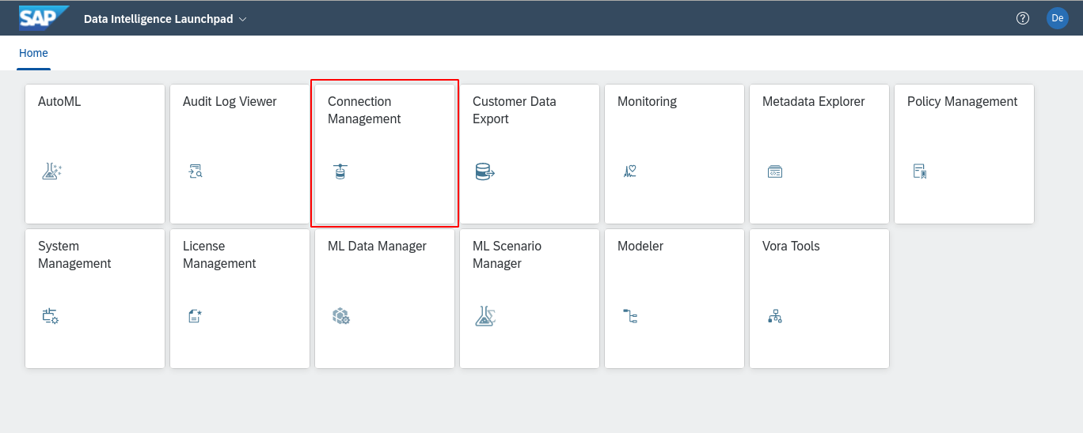1083x433 pixels.
Task: Launch the Metadata Explorer tile title
Action: 814,101
